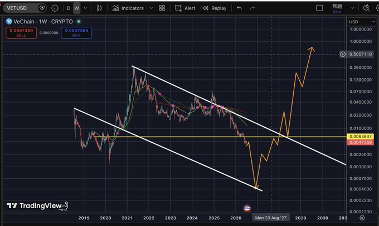Click the 2029 label on time axis

pos(300,218)
